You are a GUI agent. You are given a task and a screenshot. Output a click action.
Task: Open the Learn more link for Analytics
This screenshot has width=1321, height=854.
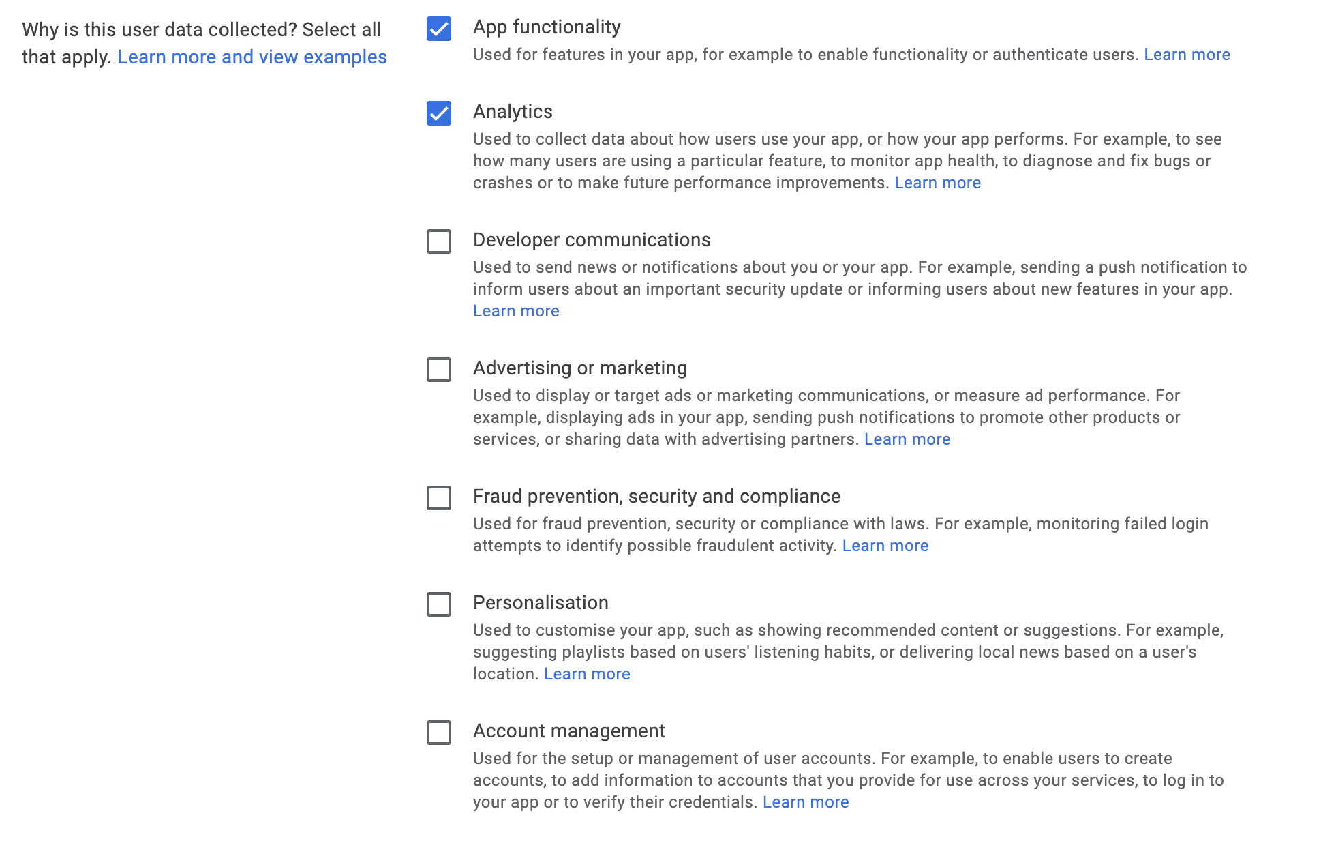(937, 183)
